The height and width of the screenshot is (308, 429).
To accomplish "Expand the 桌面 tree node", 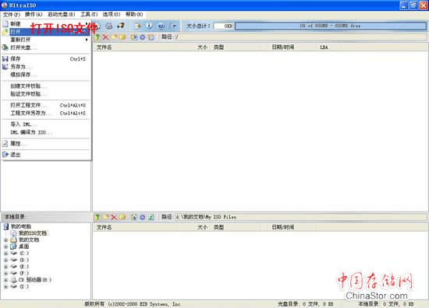I will (5, 247).
